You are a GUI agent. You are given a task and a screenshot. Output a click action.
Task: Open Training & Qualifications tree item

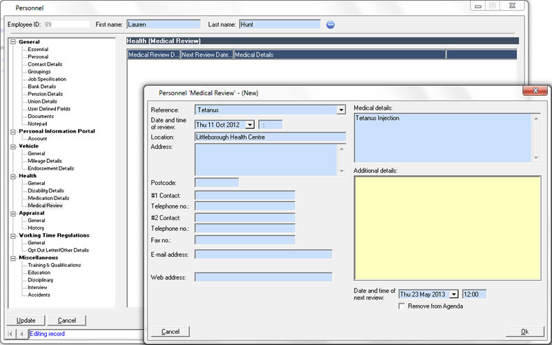tap(54, 265)
